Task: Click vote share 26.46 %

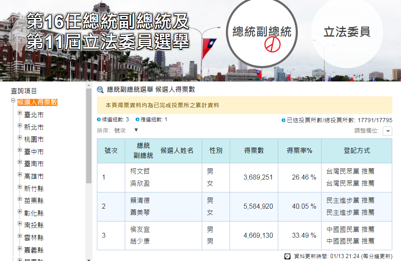Action: pos(304,177)
